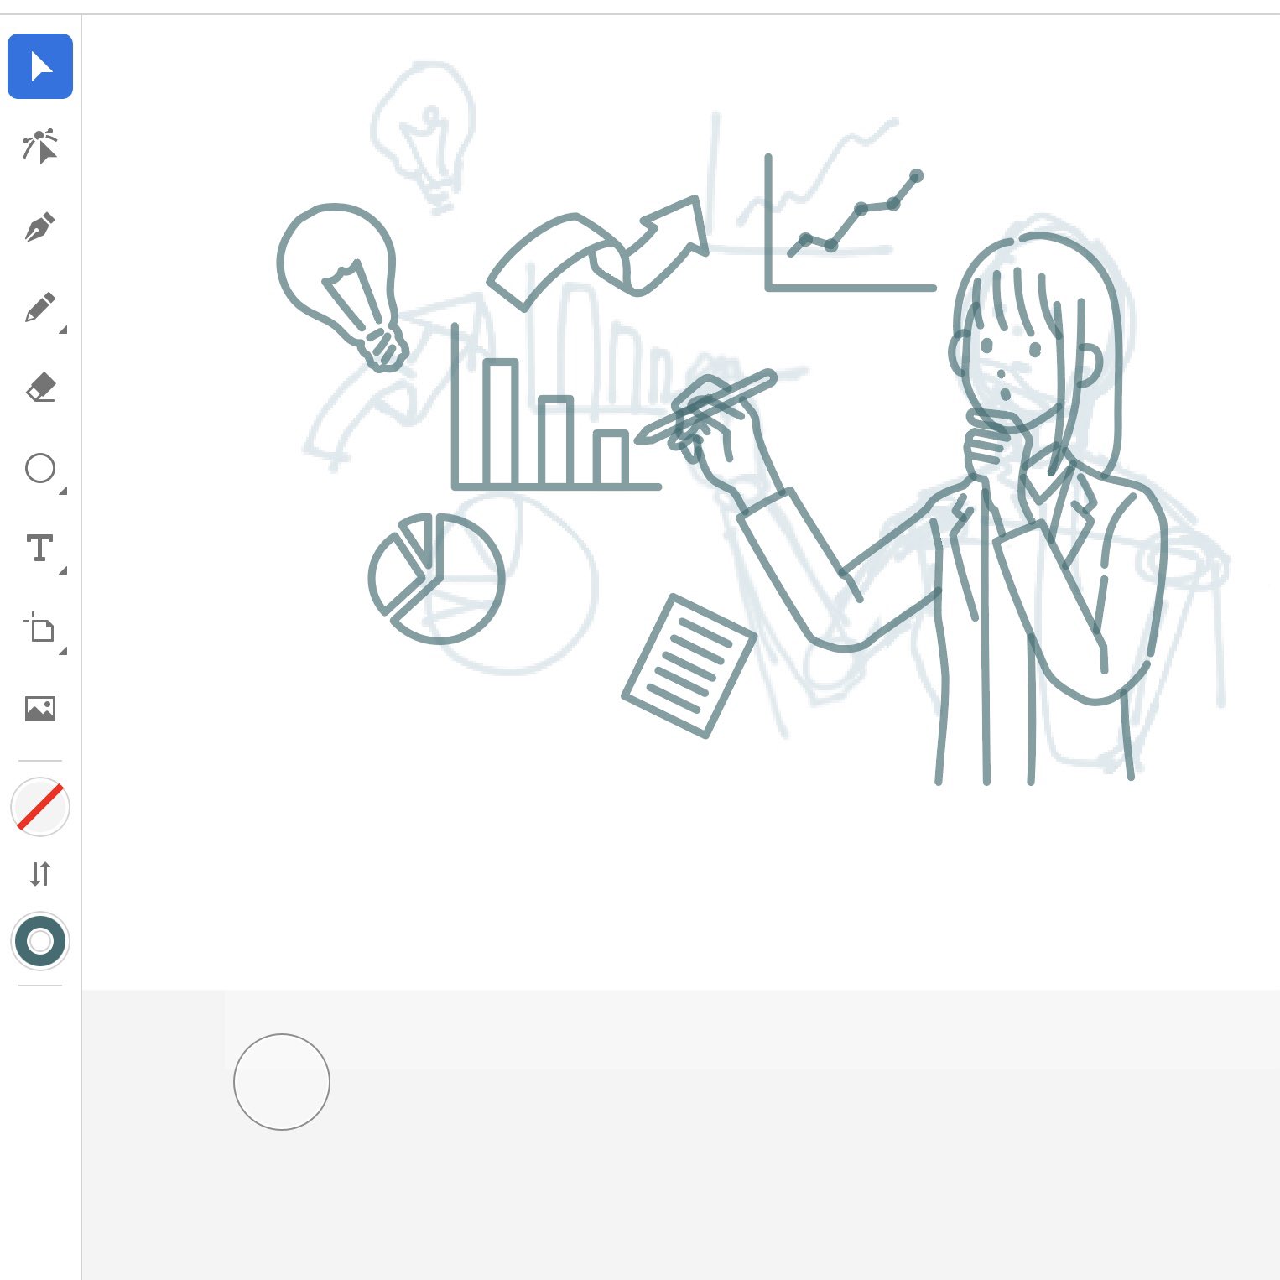1280x1280 pixels.
Task: Open the Image import tool
Action: (39, 709)
